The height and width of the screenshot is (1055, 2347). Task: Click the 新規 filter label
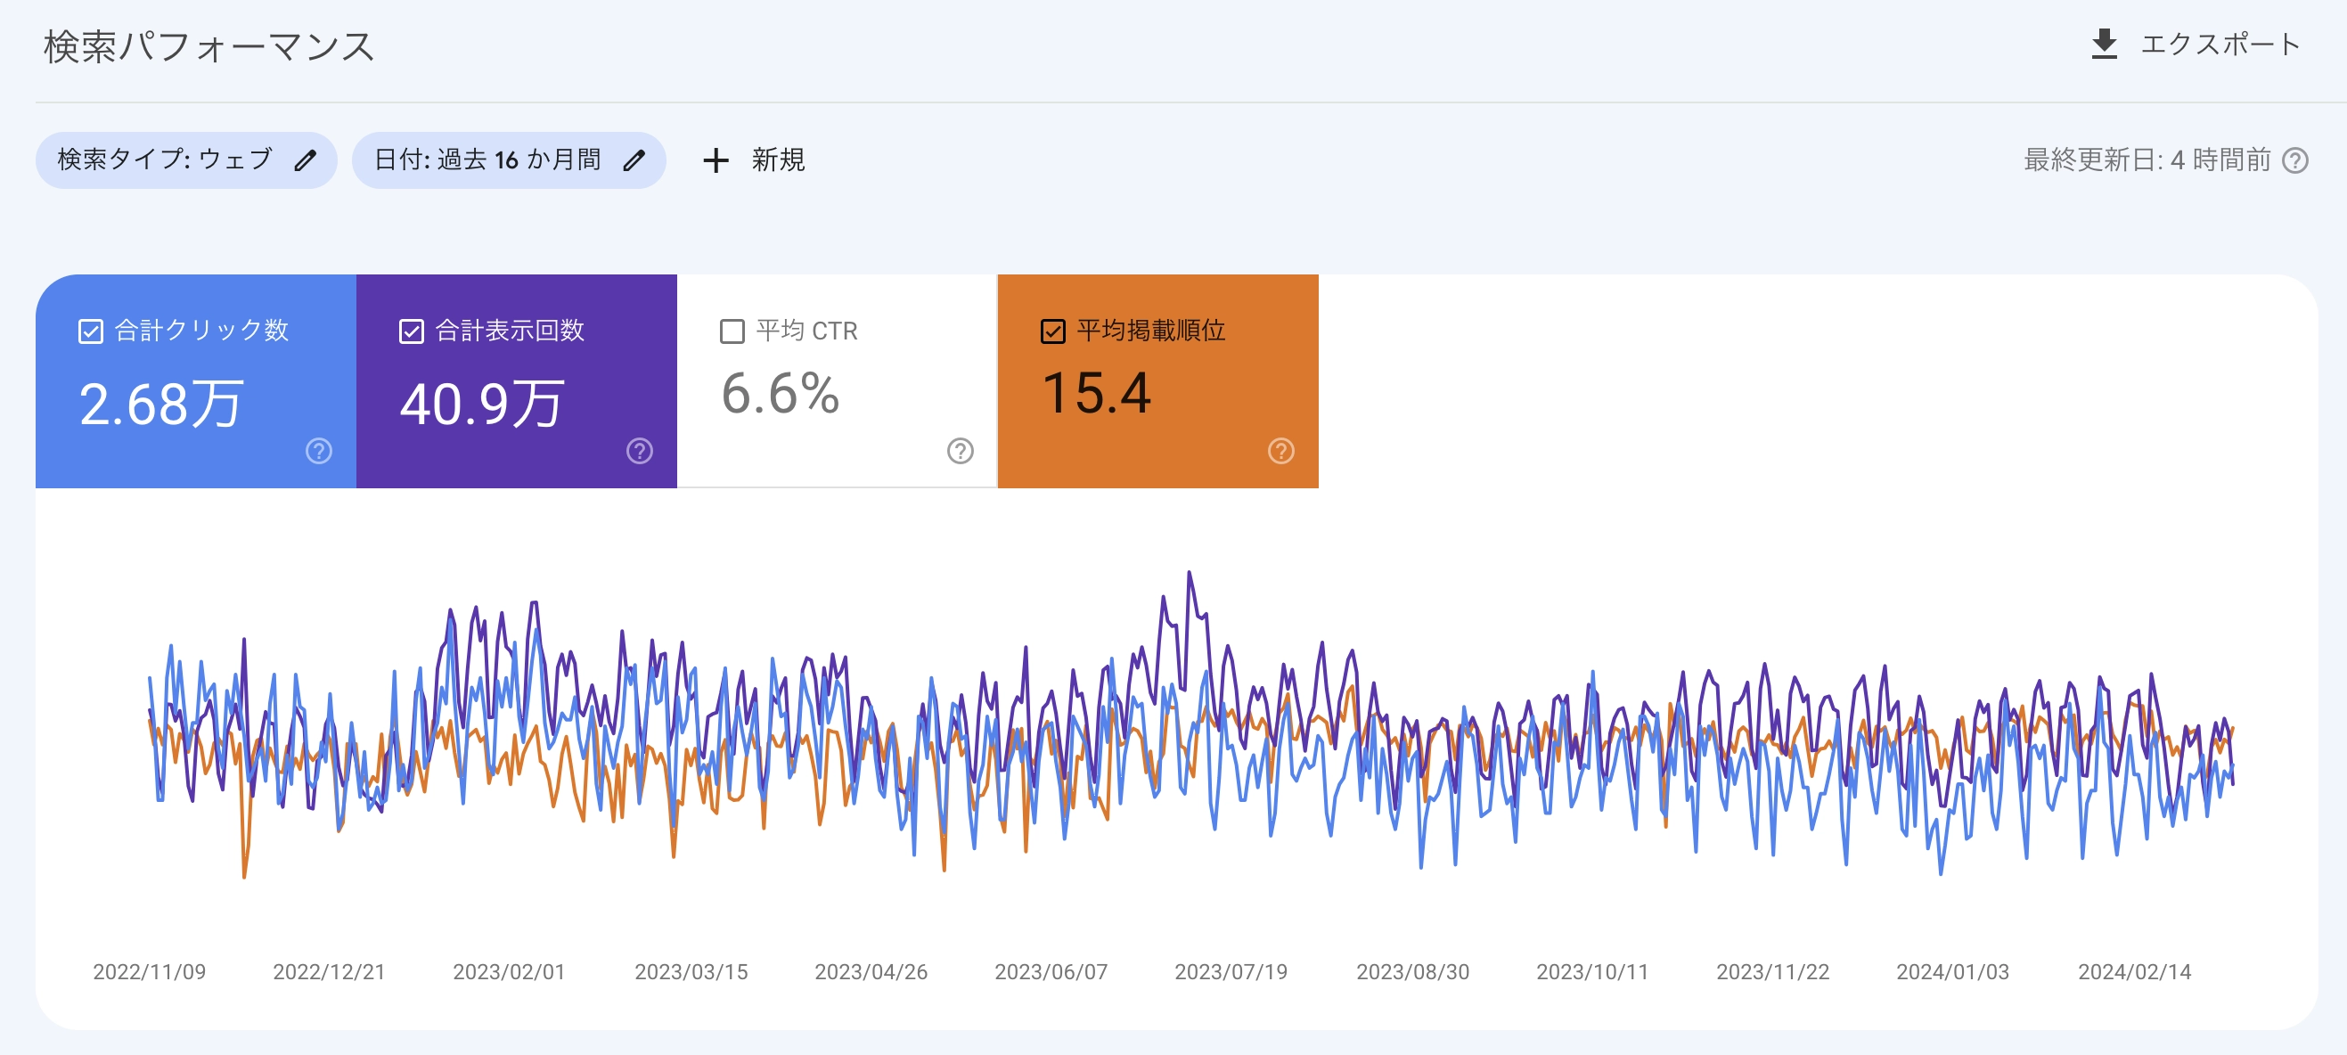click(x=778, y=160)
